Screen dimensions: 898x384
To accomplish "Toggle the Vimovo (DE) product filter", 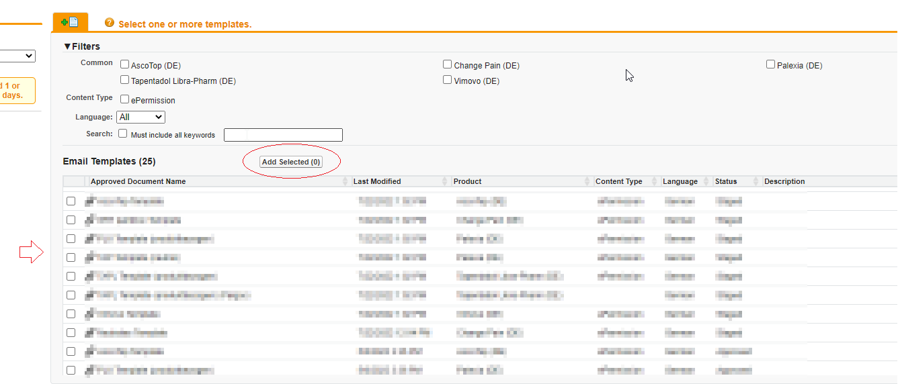I will [x=448, y=80].
